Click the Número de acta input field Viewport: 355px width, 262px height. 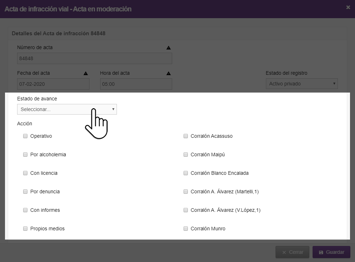coord(95,58)
